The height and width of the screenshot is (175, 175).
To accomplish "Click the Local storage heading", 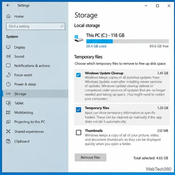I will click(x=87, y=26).
